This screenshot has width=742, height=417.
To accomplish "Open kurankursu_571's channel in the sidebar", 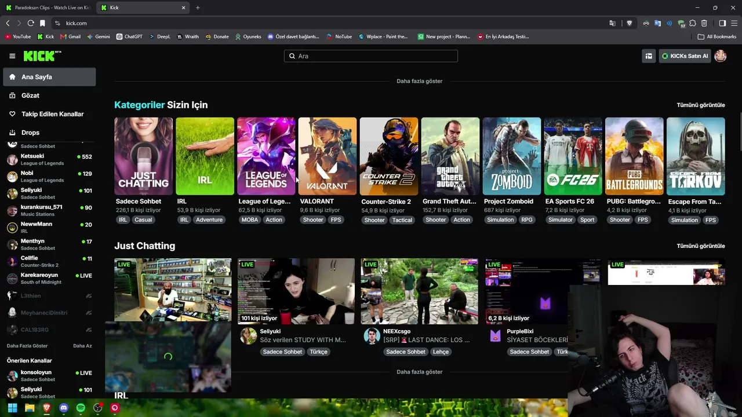I will (x=49, y=210).
